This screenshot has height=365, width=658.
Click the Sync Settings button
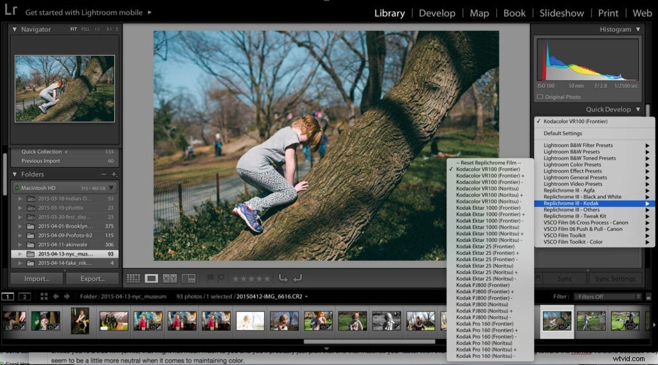point(615,278)
